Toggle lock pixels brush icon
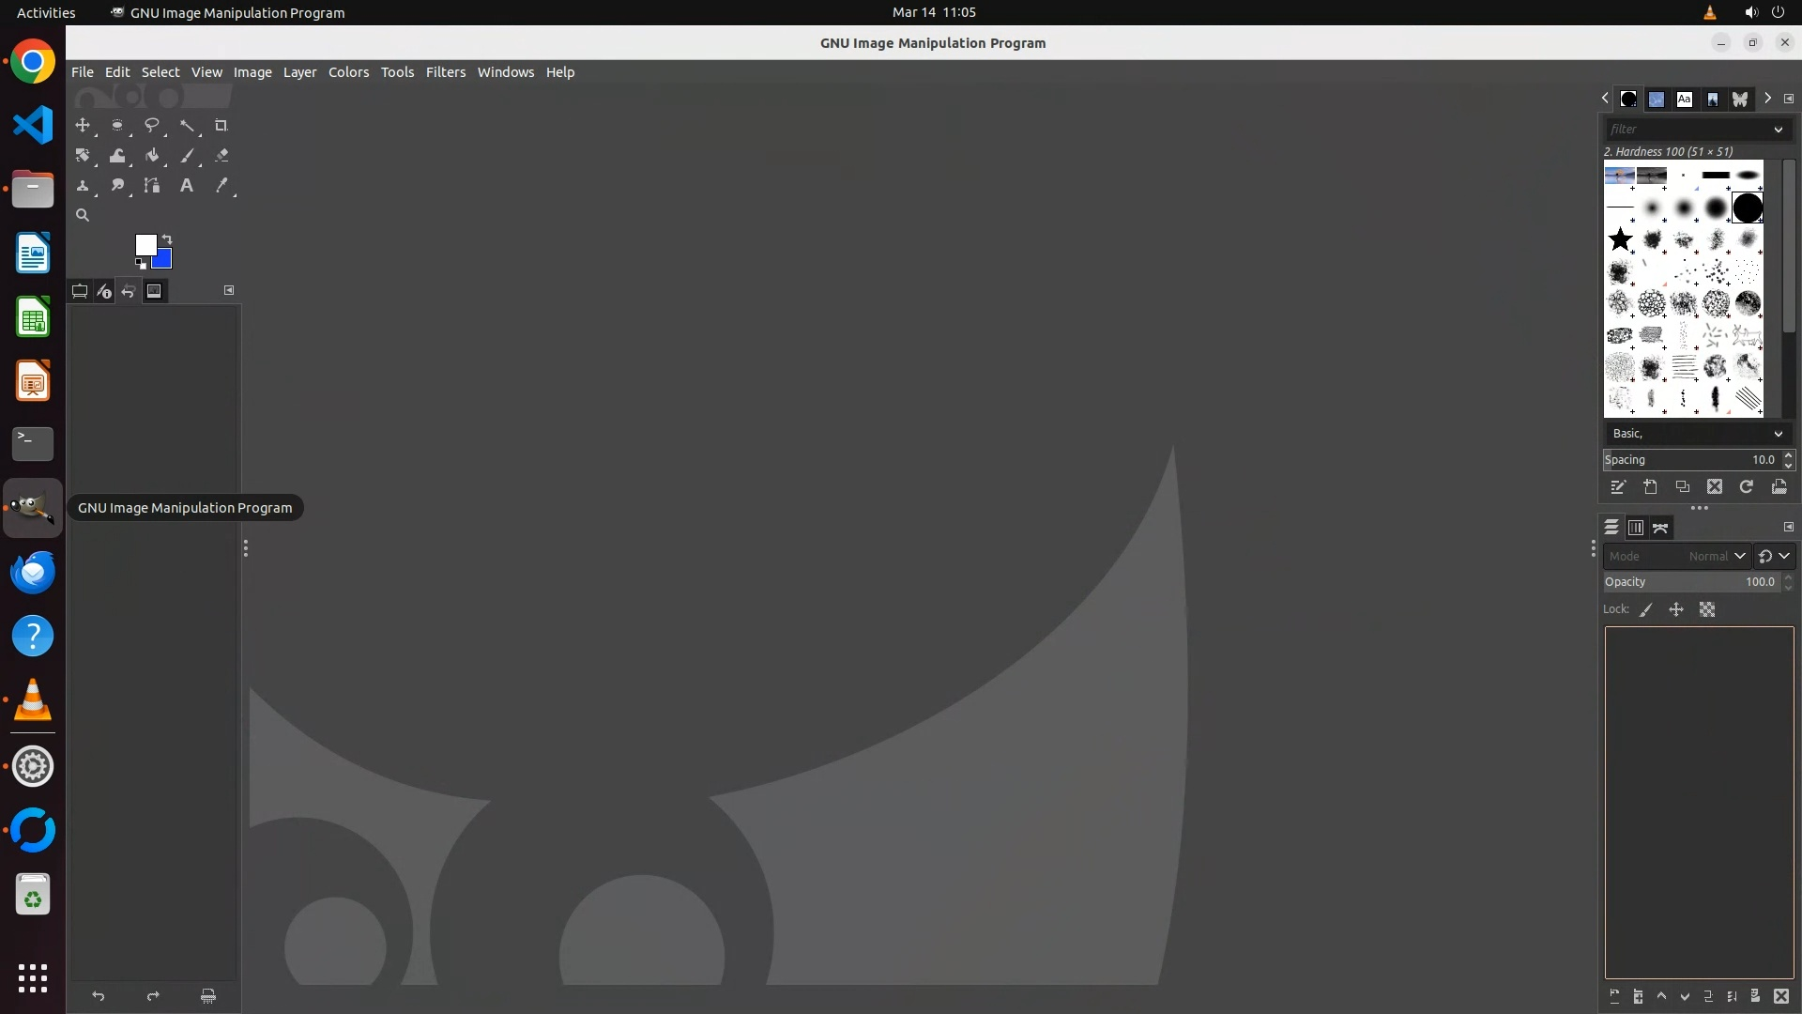 (x=1646, y=610)
